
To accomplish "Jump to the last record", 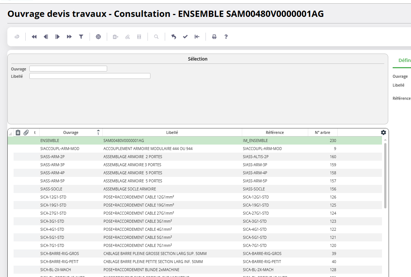I will click(69, 37).
